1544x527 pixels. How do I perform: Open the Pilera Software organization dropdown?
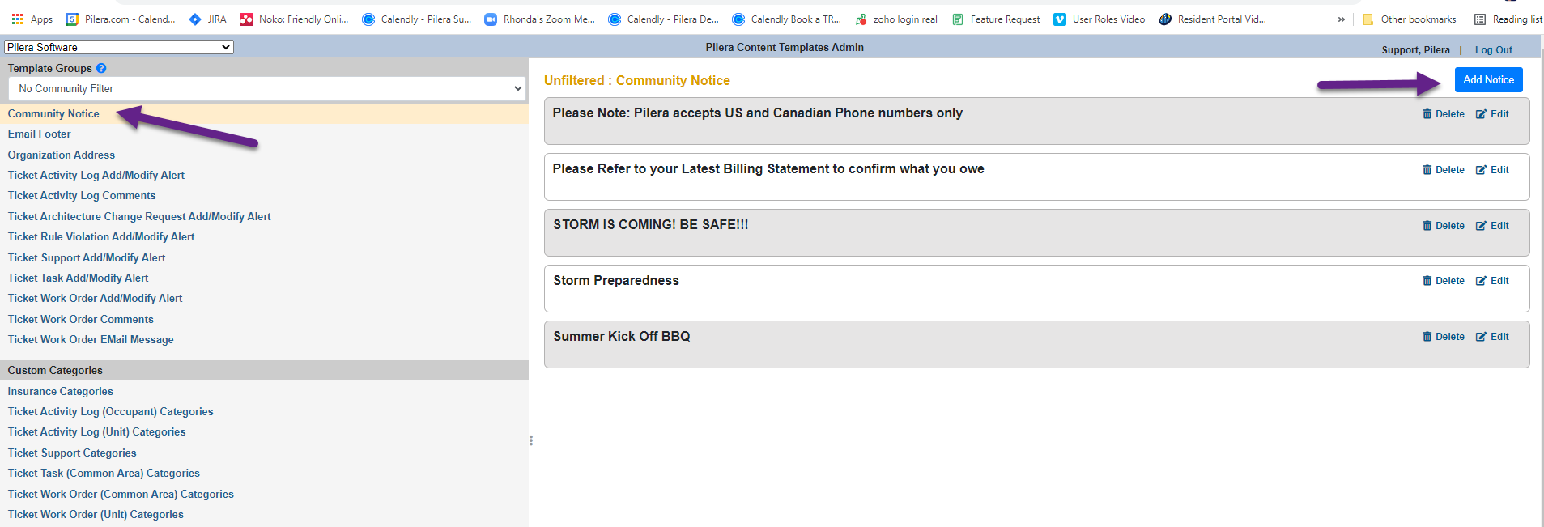point(119,48)
